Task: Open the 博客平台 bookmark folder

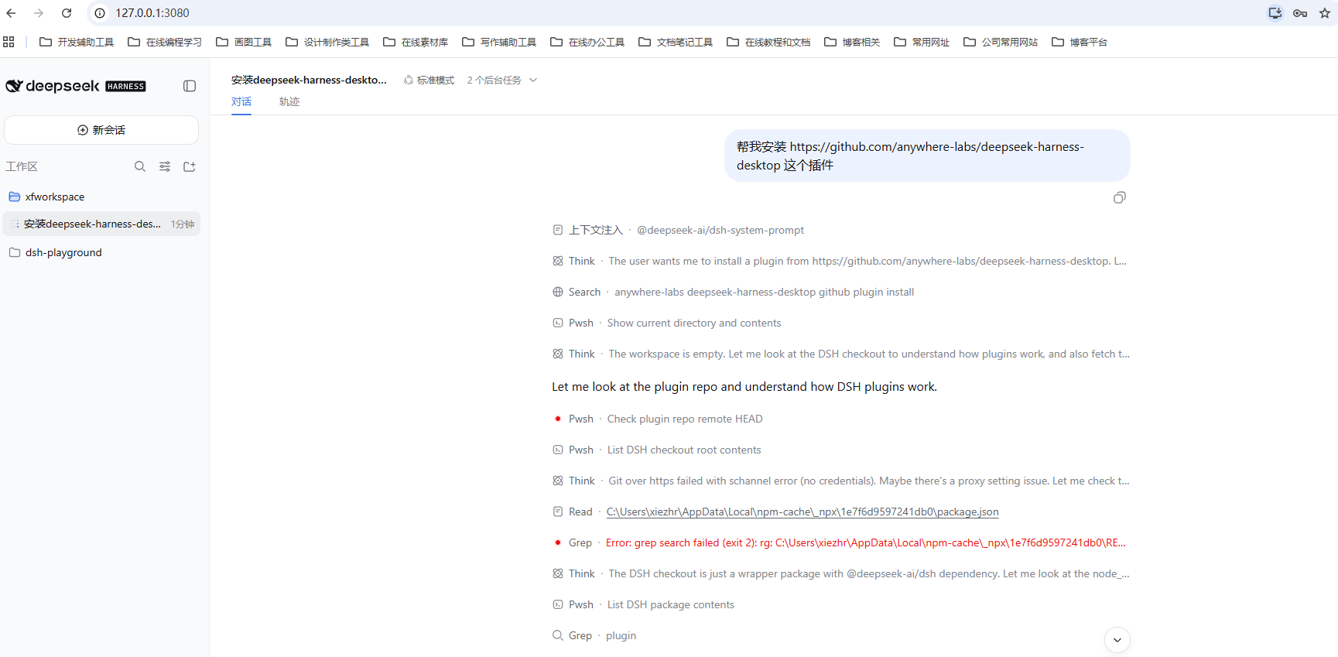Action: tap(1080, 42)
